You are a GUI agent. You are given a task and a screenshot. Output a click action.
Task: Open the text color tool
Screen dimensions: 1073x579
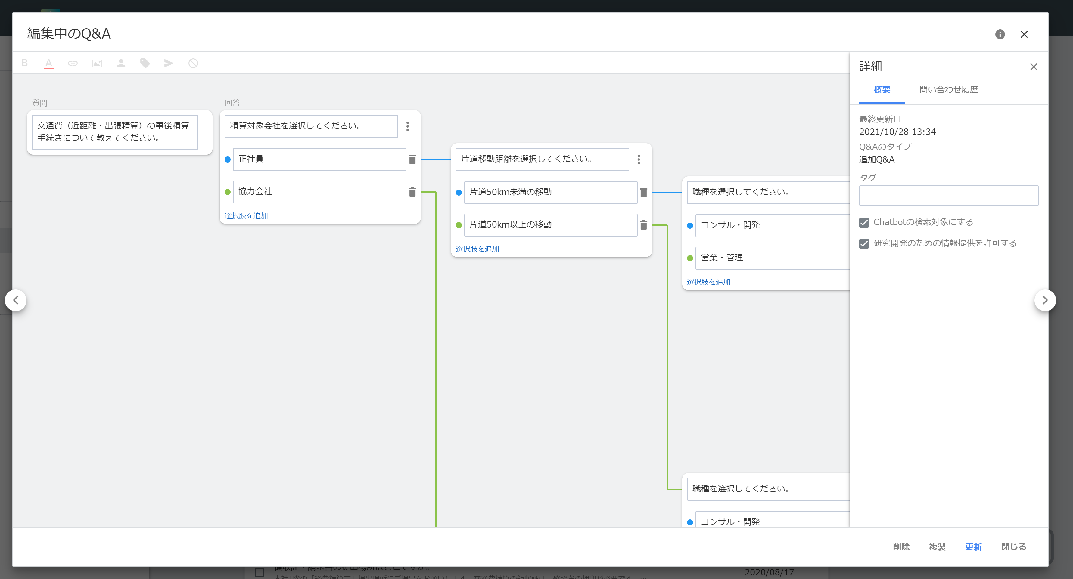pos(49,63)
